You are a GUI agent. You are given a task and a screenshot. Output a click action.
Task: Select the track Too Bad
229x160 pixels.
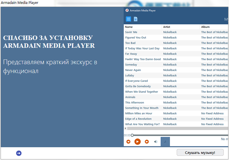pos(130,43)
